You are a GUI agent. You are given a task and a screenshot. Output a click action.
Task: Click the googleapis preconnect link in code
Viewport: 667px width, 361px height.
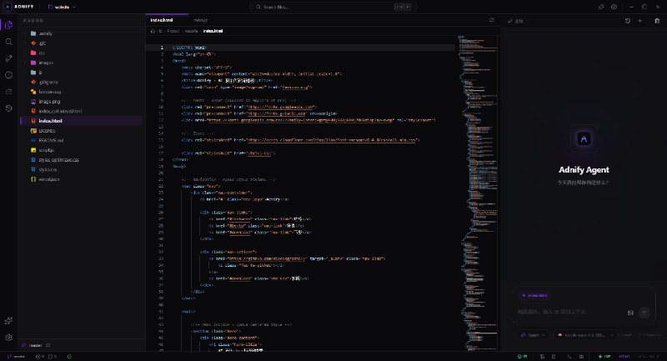coord(281,108)
